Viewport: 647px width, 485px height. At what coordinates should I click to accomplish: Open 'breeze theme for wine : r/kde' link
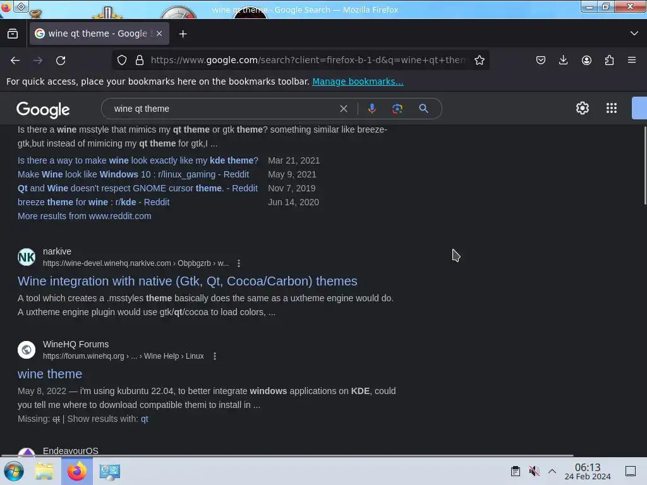(94, 202)
